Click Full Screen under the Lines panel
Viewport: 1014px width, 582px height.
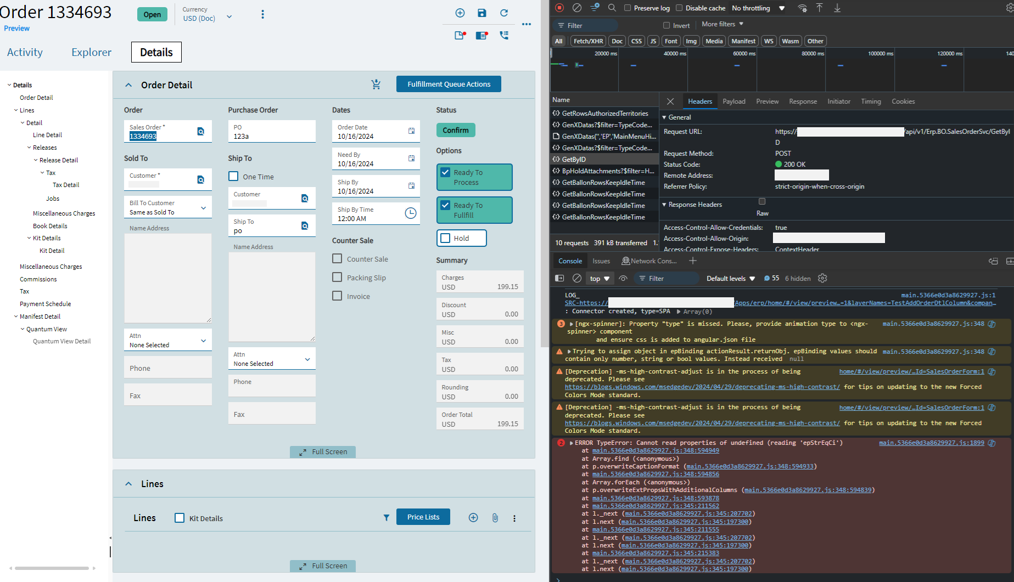(323, 566)
